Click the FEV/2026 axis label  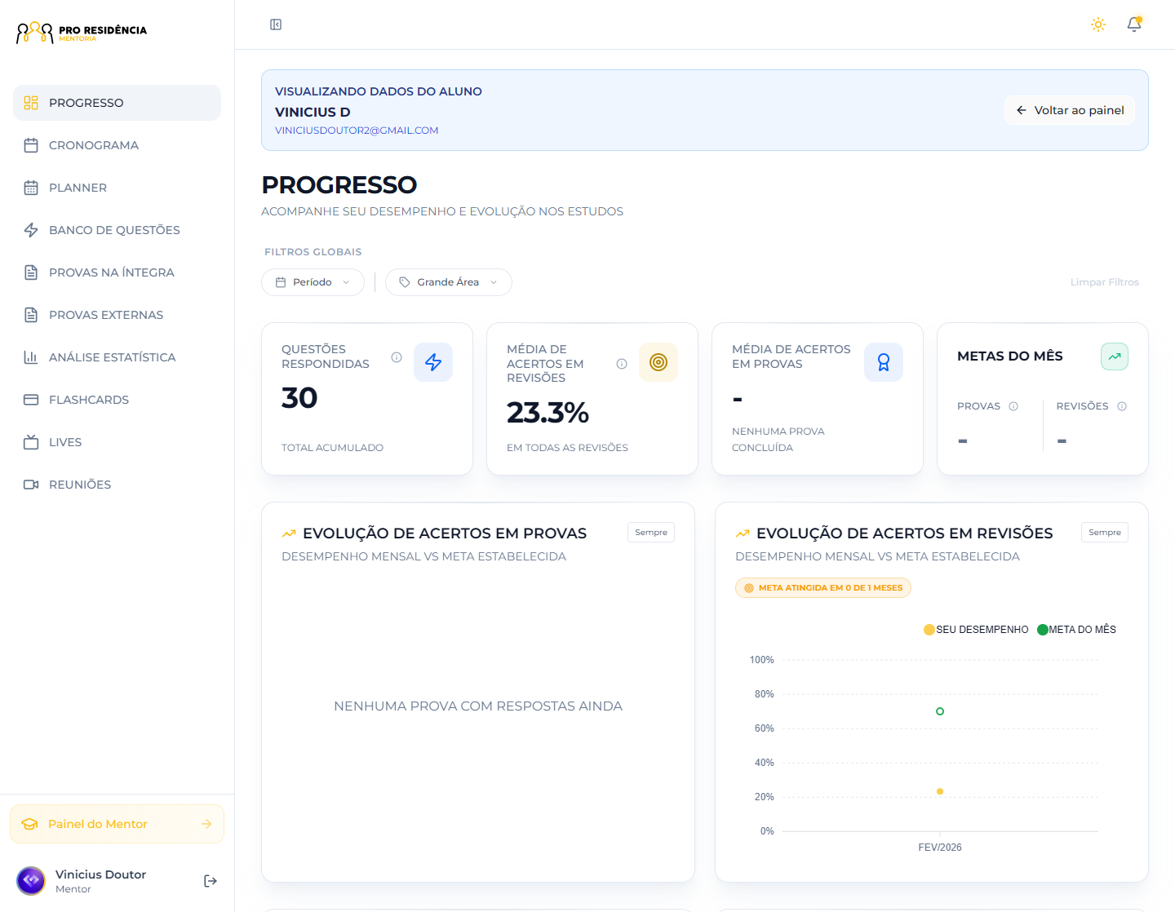pos(940,848)
